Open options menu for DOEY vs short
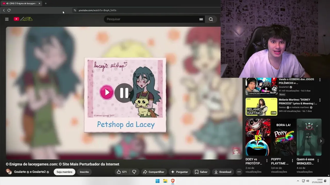The width and height of the screenshot is (330, 185). [267, 161]
